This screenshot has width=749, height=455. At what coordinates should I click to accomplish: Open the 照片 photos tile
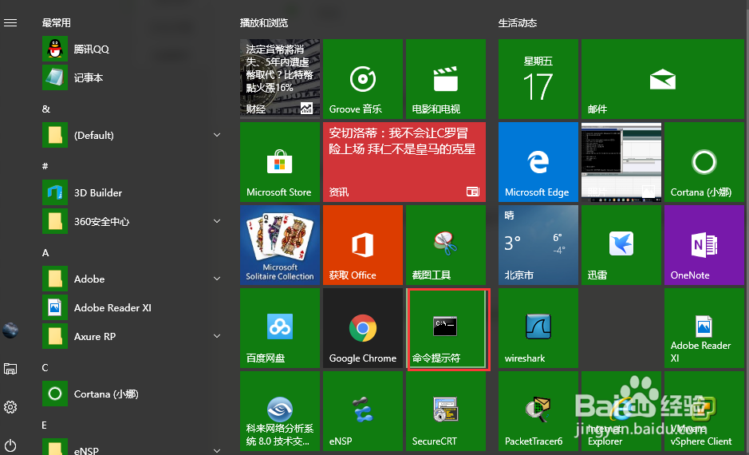(621, 162)
